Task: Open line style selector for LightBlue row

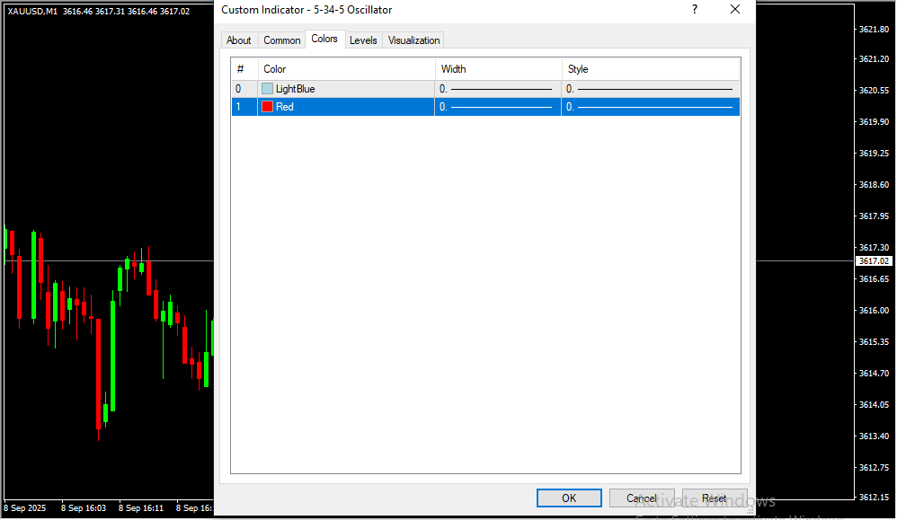Action: click(650, 89)
